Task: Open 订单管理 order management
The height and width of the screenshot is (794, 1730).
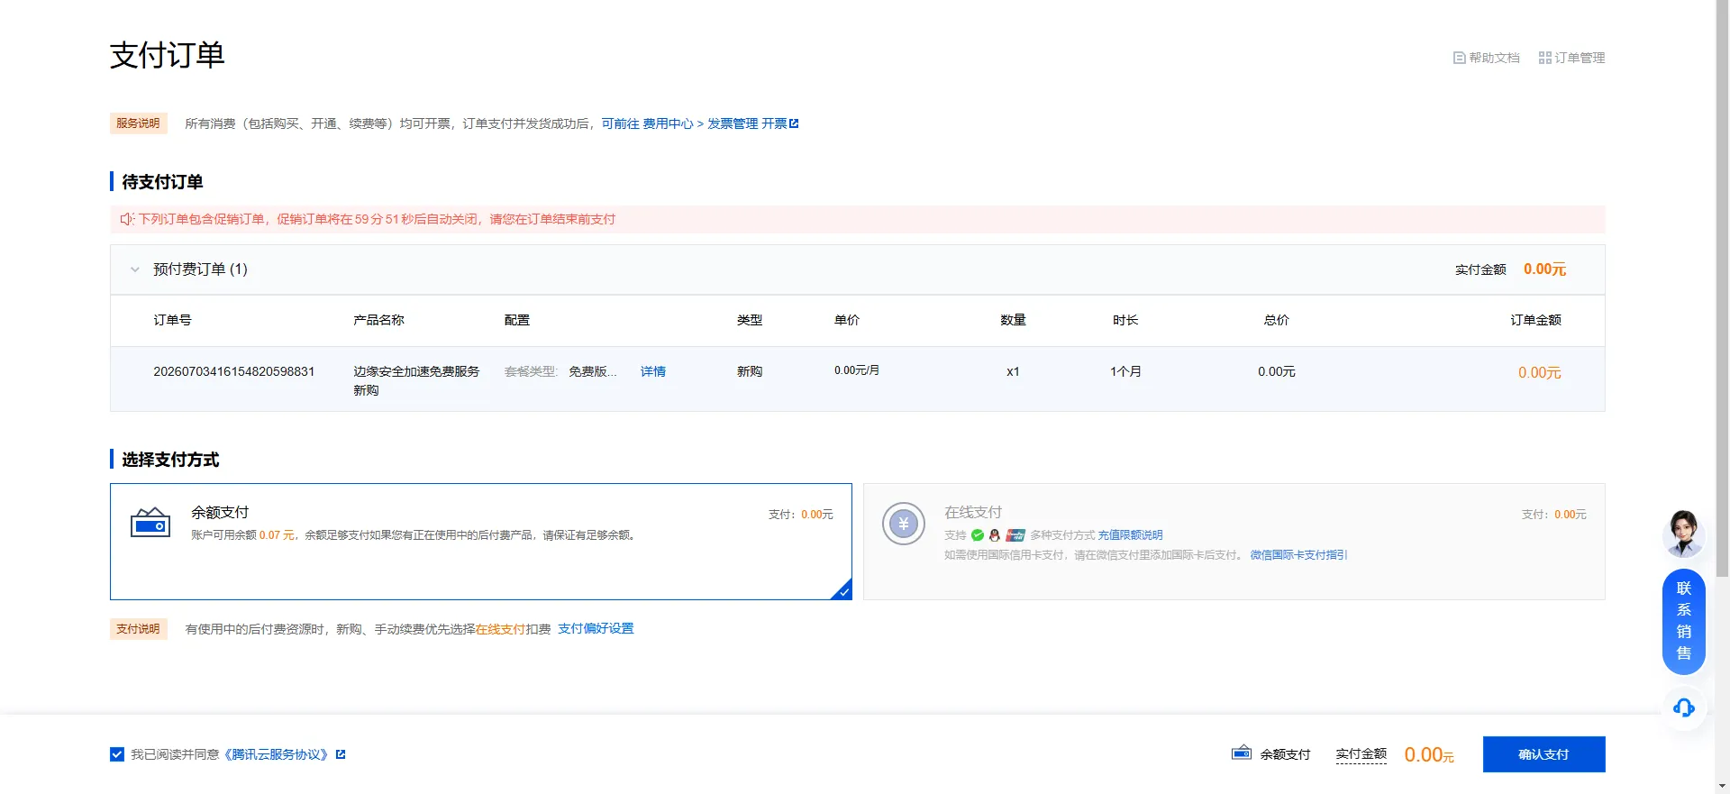Action: click(1571, 58)
